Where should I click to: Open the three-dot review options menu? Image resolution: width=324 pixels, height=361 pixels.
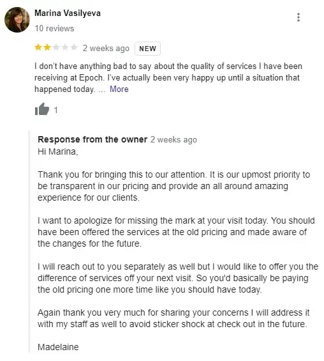tap(298, 17)
